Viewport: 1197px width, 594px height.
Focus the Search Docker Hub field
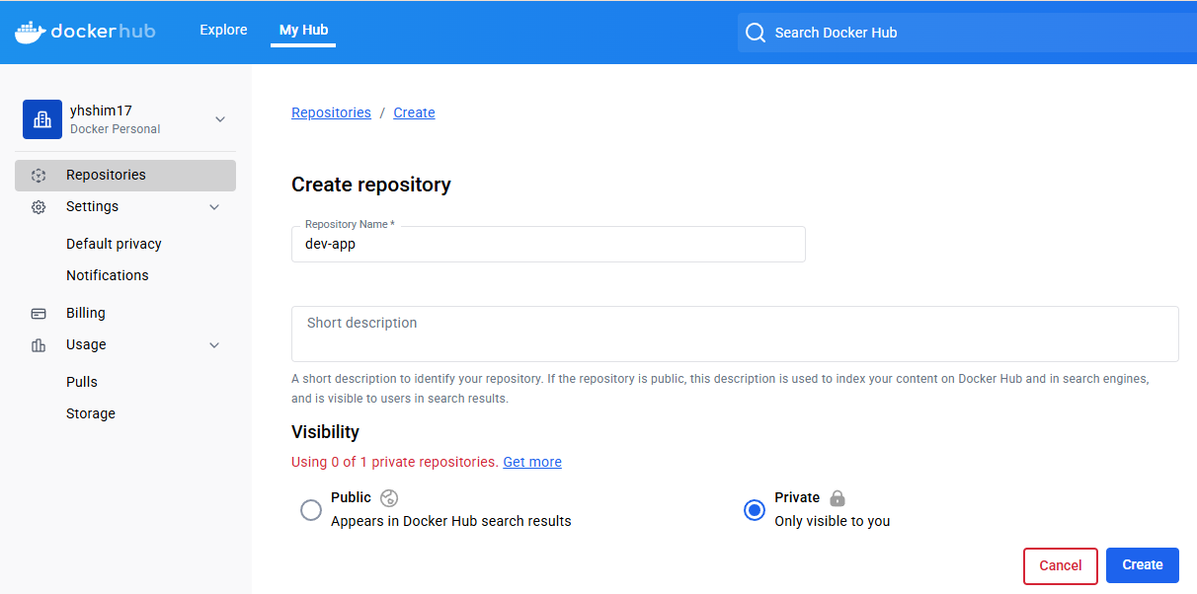click(968, 33)
